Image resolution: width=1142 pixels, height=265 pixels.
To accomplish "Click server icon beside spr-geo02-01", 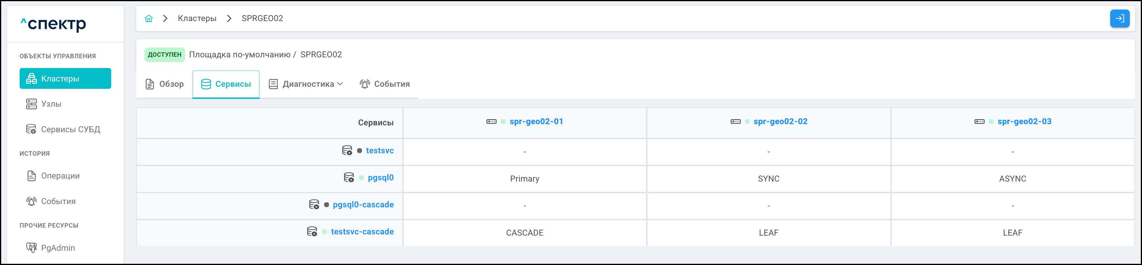I will point(491,122).
